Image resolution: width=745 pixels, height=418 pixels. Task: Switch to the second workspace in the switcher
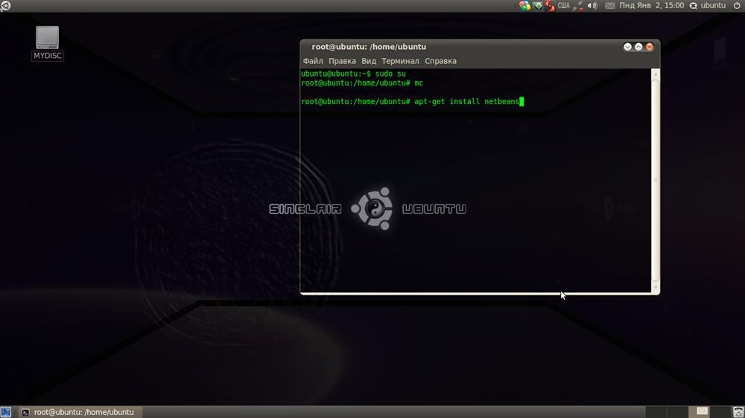(678, 412)
